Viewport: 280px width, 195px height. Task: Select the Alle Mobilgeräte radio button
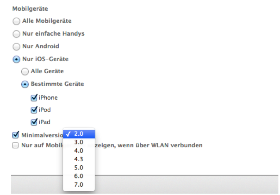16,21
